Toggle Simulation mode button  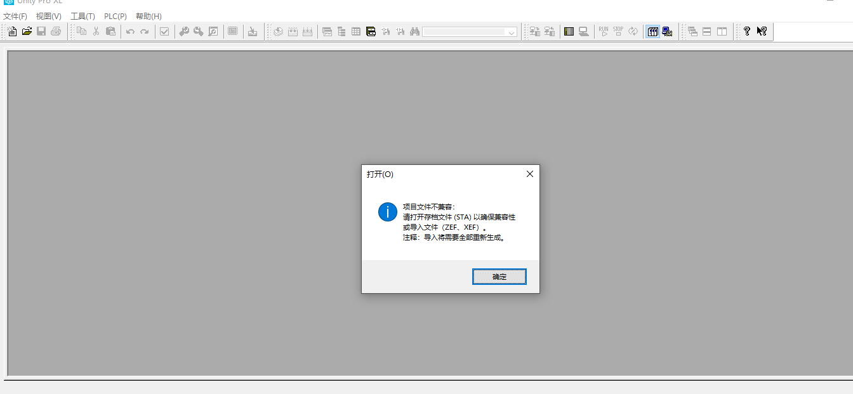pos(667,31)
